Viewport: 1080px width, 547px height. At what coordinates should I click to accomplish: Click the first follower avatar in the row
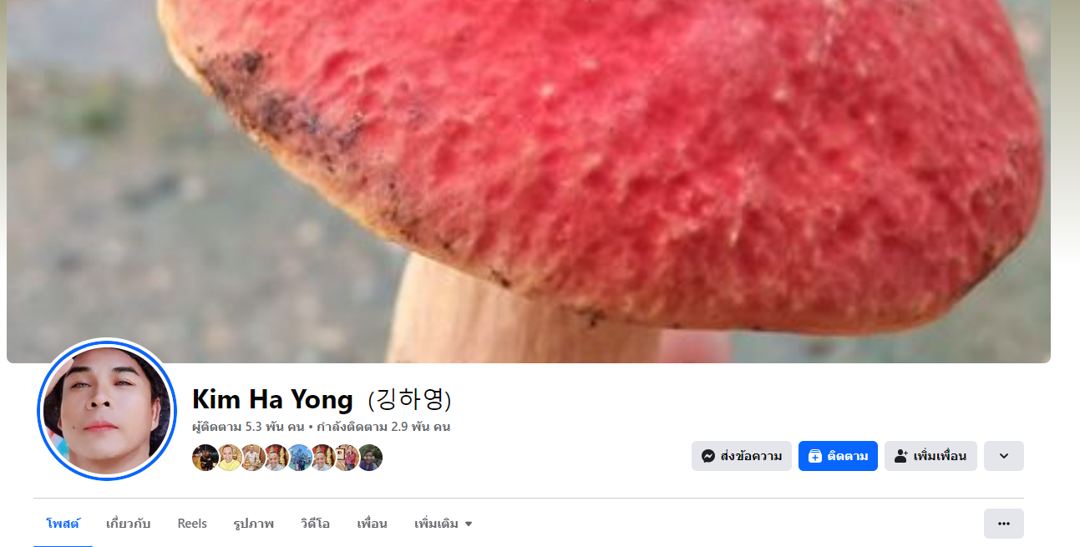pos(205,458)
